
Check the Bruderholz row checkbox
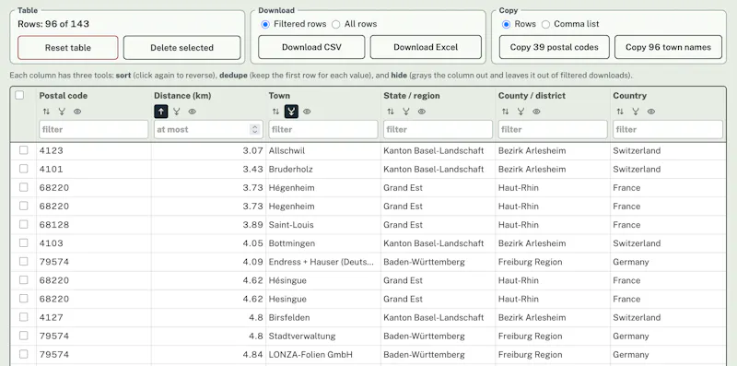pyautogui.click(x=24, y=169)
